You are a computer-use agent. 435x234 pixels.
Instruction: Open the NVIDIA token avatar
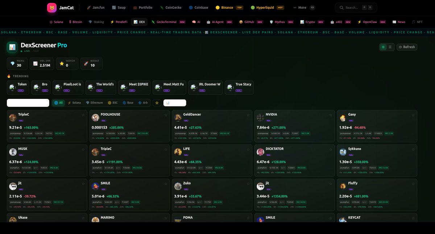click(x=260, y=117)
